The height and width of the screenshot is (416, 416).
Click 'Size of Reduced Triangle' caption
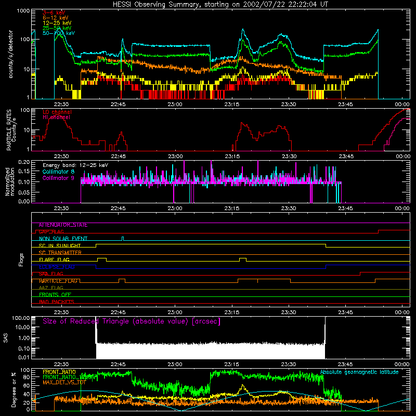[x=132, y=321]
